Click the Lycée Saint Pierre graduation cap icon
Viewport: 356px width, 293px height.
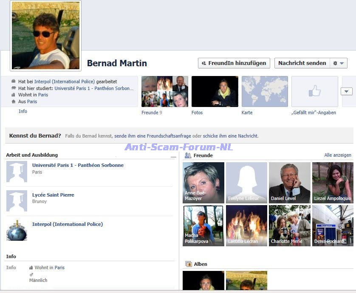[17, 201]
